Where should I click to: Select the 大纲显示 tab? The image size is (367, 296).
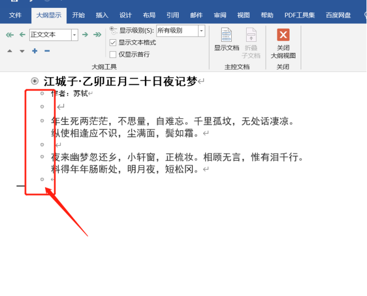pos(49,15)
